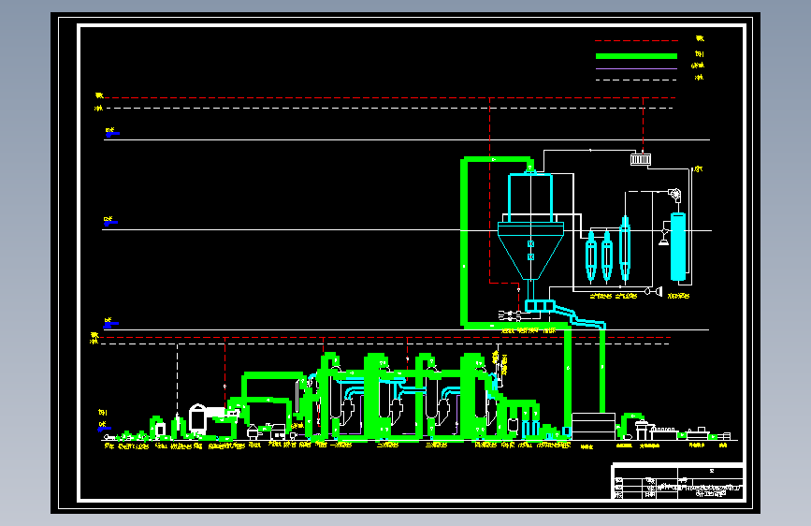Select the ground-level blue elevation marker
The image size is (811, 526).
coord(104,428)
